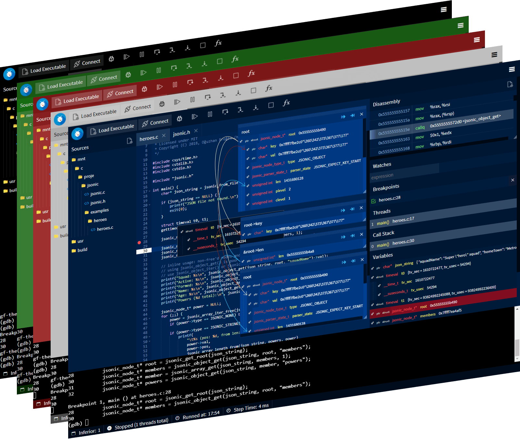
Task: Open hamburger menu of the red window
Action: coord(477,40)
